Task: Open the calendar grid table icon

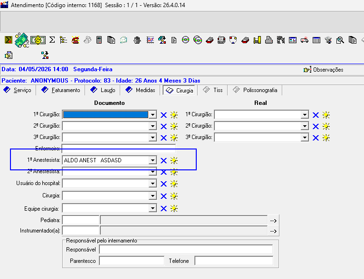Action: [x=316, y=40]
